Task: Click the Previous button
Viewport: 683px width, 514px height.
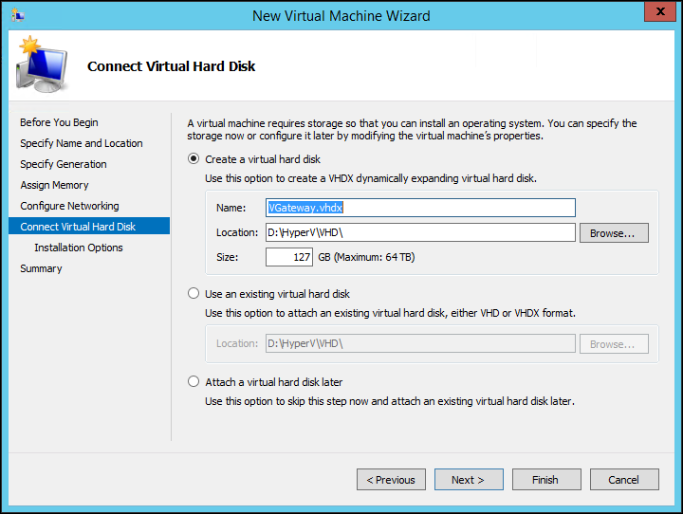Action: [x=391, y=480]
